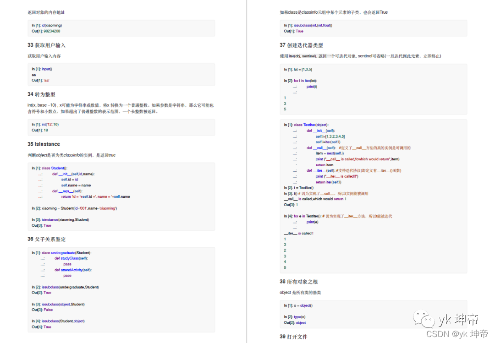Click the heading "33 获取用户输入"

pos(46,45)
